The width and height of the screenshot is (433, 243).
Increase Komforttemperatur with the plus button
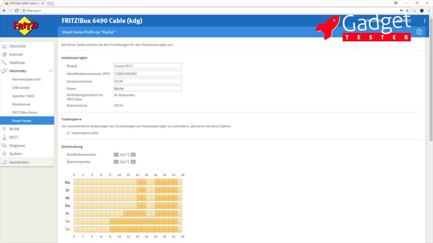[x=133, y=155]
